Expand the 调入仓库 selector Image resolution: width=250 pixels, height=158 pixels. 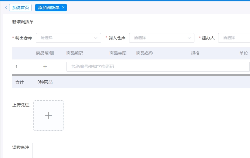click(x=162, y=38)
